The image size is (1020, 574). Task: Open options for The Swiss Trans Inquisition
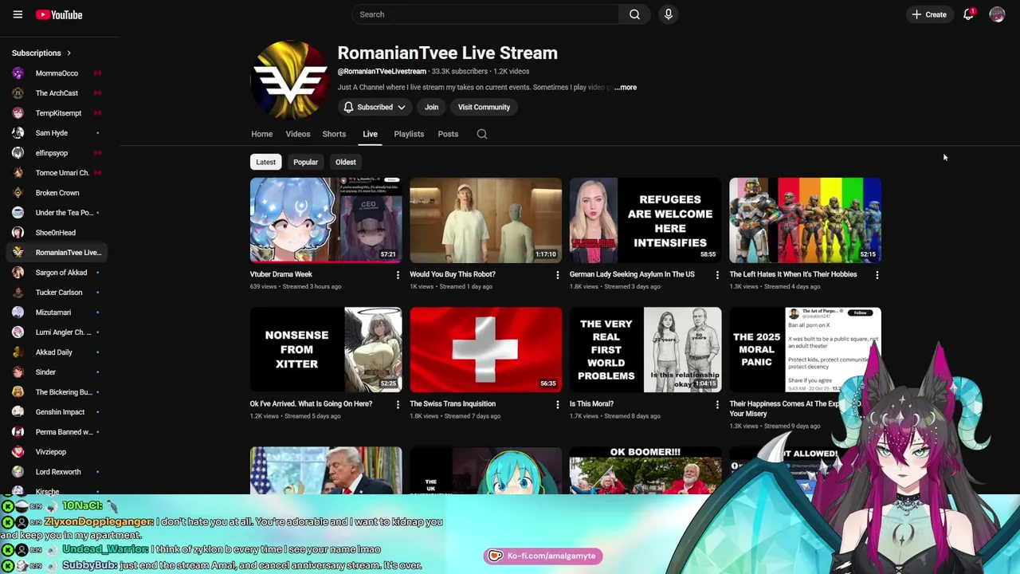[557, 404]
